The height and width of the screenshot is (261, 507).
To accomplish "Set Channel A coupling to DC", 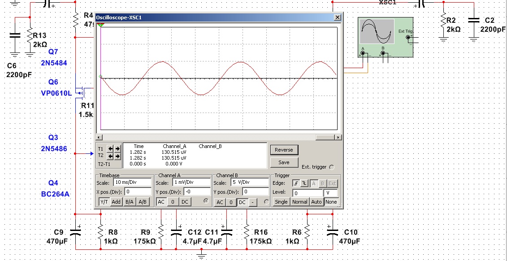I will pos(185,202).
